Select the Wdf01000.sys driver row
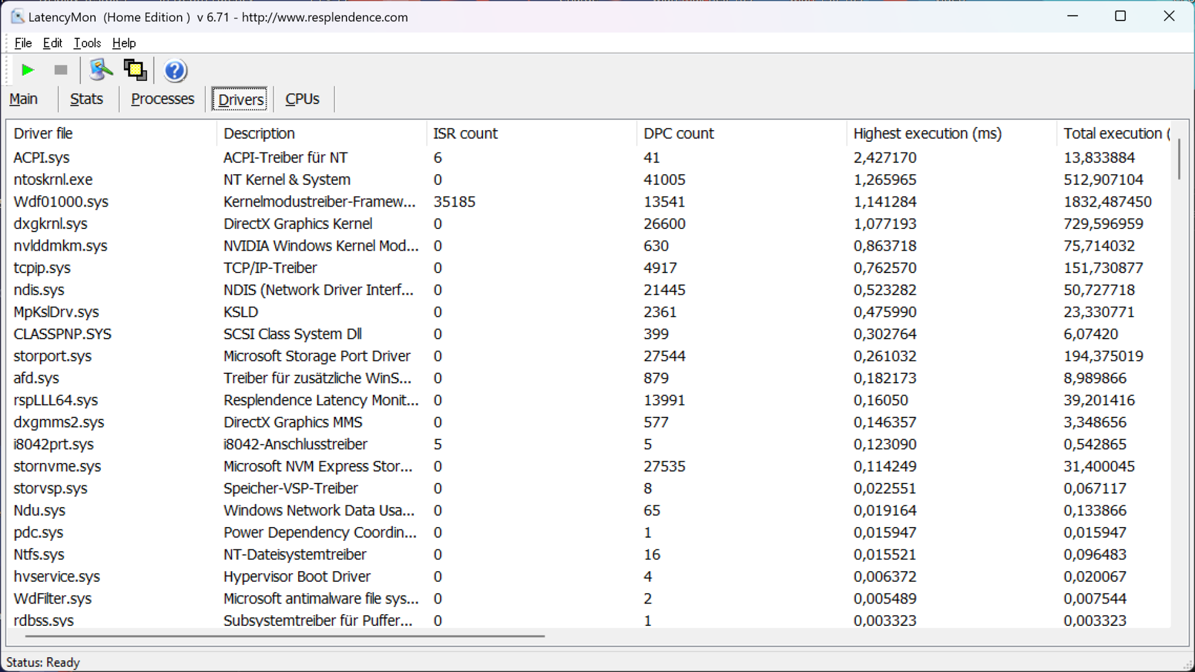The height and width of the screenshot is (672, 1195). [x=61, y=202]
